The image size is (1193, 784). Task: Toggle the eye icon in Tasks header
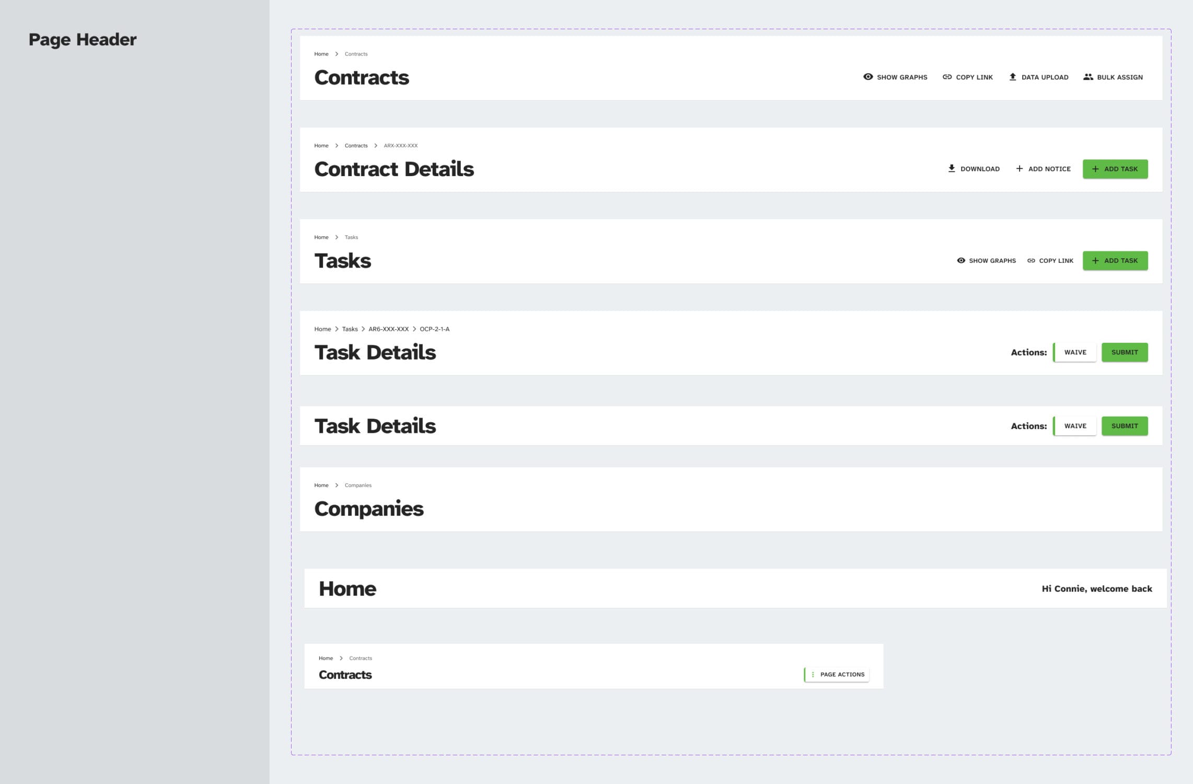[961, 260]
